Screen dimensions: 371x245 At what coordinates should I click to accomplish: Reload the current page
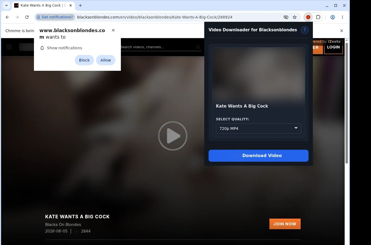click(27, 17)
